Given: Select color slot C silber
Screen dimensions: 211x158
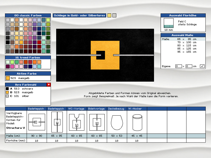Looking at the screenshot, I should (x=7, y=96).
